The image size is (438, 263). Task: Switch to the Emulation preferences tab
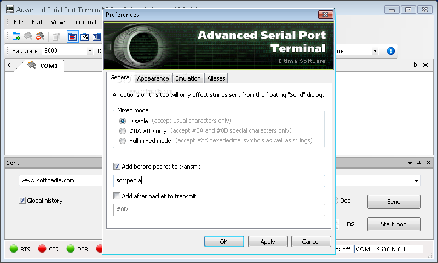click(x=188, y=78)
